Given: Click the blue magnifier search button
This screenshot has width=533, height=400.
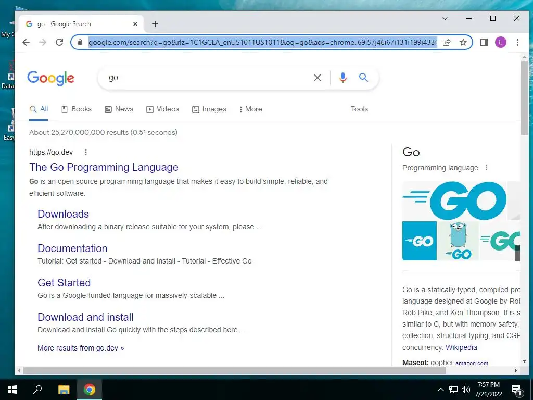Looking at the screenshot, I should pos(364,78).
